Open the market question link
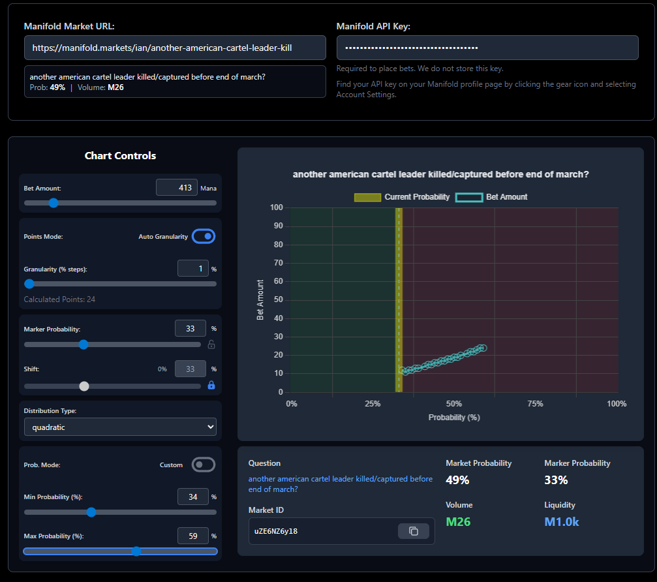The height and width of the screenshot is (582, 657). (340, 483)
